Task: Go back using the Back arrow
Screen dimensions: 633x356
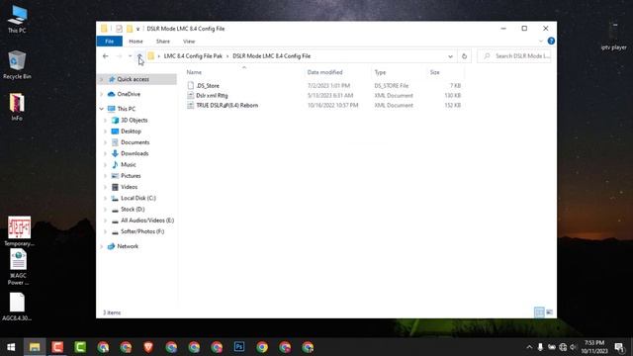Action: click(106, 56)
